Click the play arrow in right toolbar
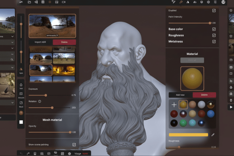The image size is (234, 156). 231,107
